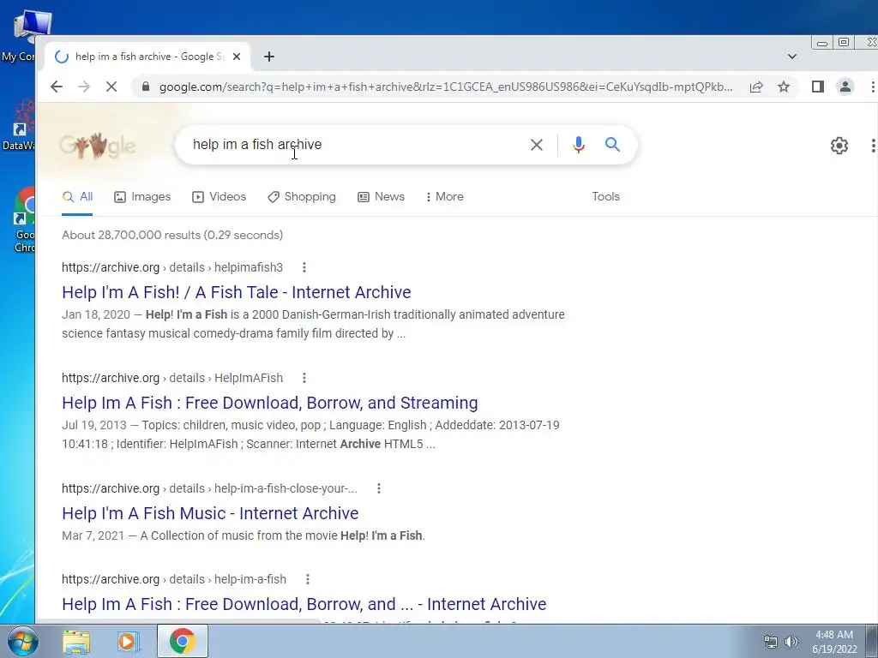Open the search Tools options
878x658 pixels.
coord(606,197)
